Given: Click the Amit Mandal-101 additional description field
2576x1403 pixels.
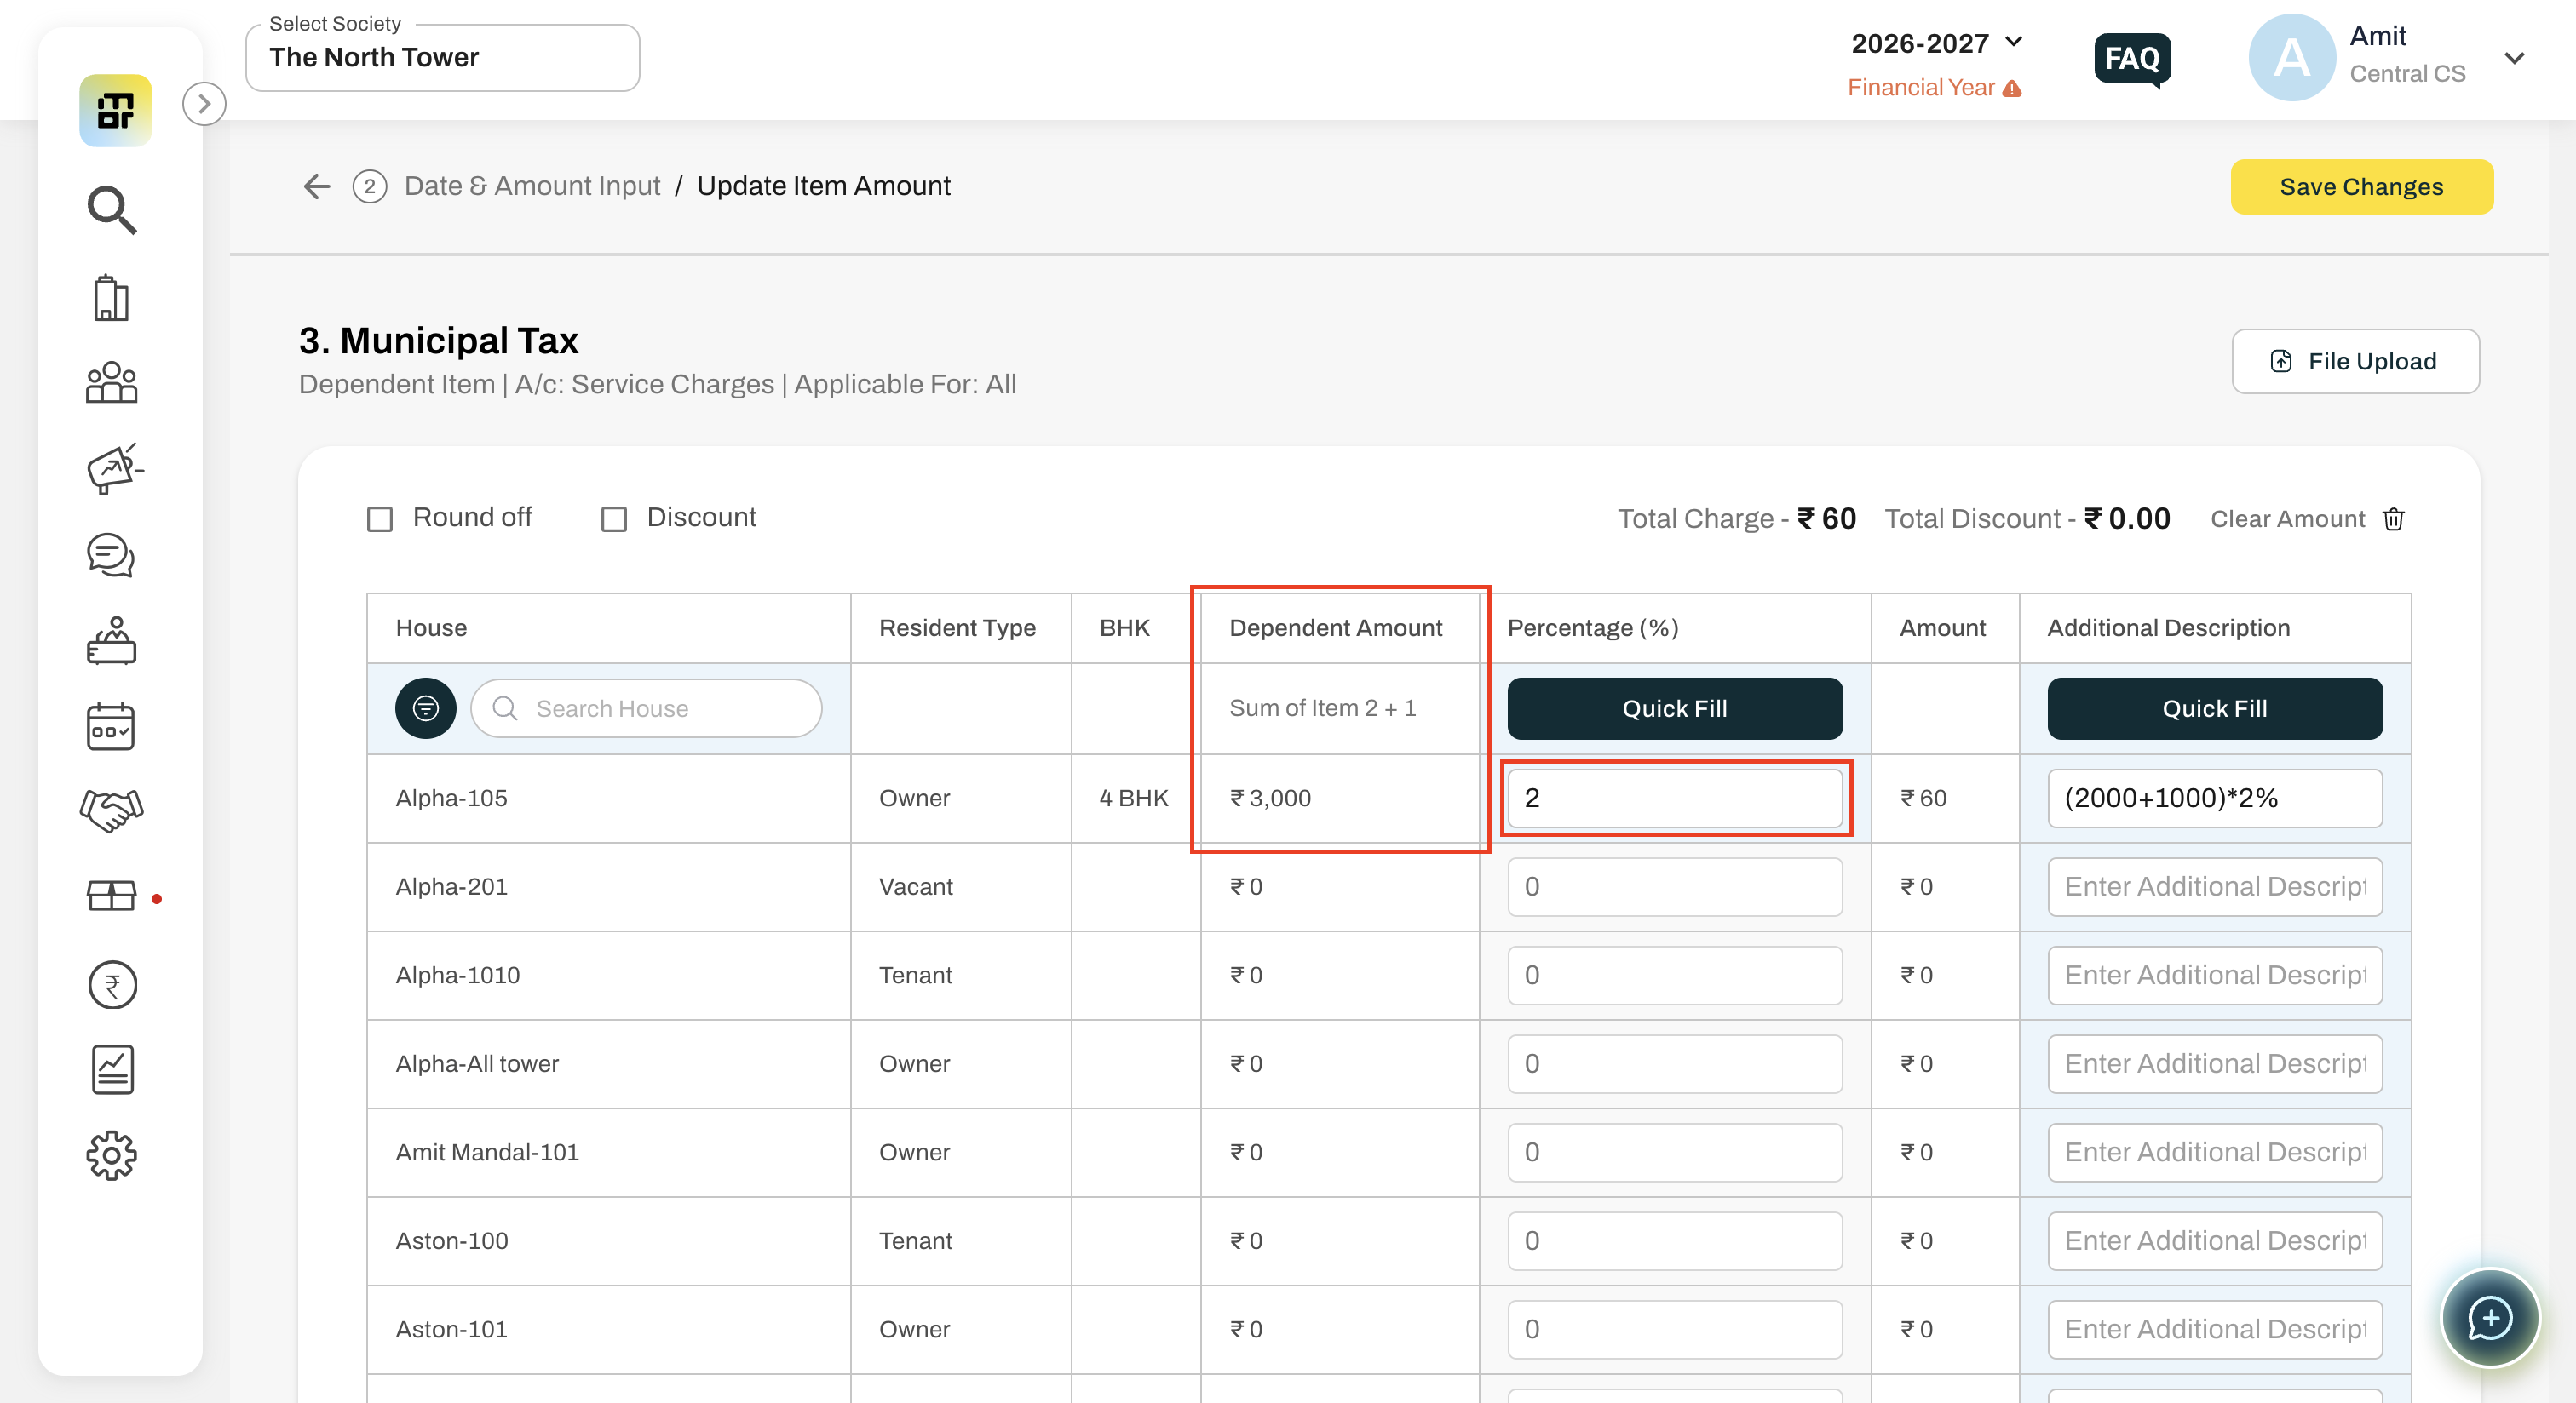Looking at the screenshot, I should pyautogui.click(x=2214, y=1152).
